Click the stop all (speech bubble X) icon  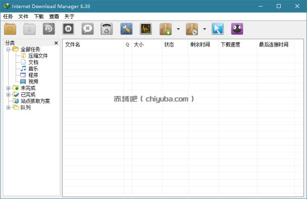pyautogui.click(x=87, y=29)
